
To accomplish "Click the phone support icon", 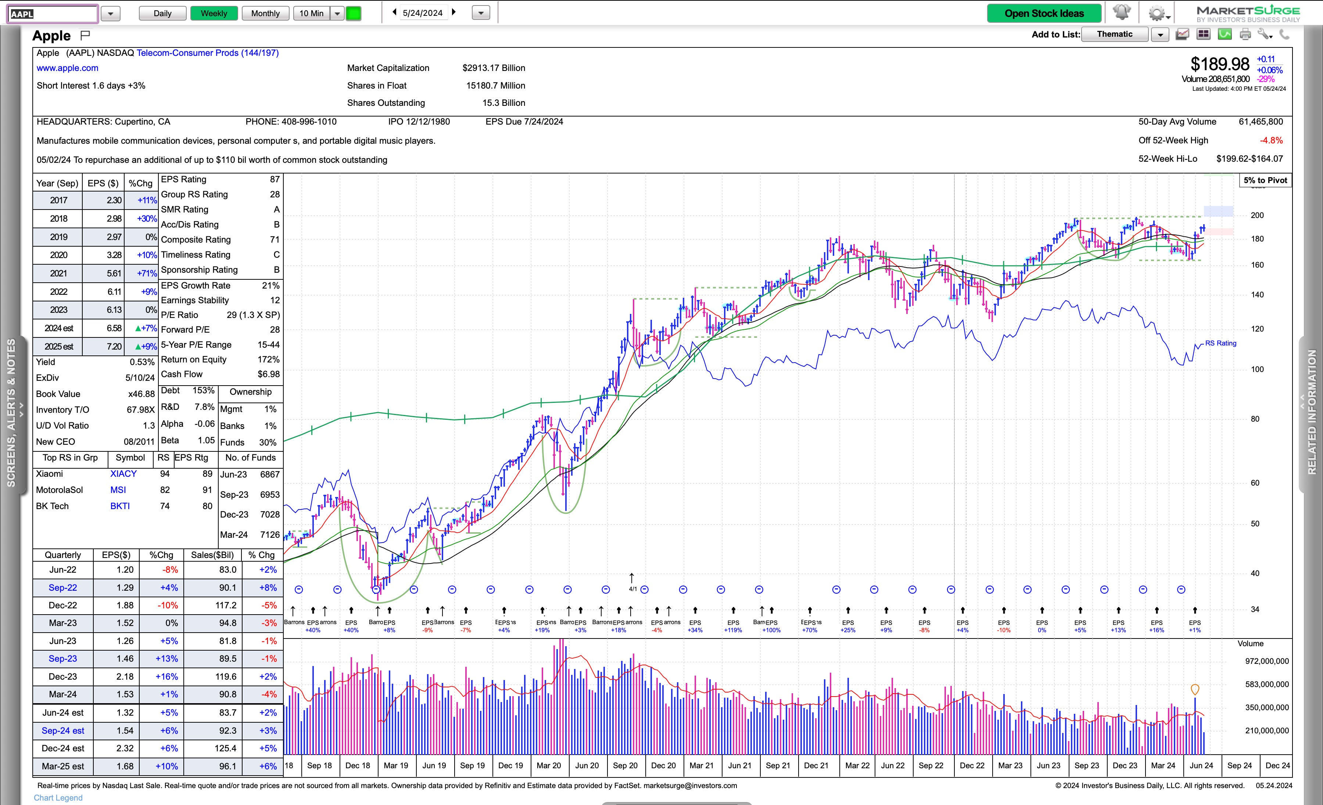I will pyautogui.click(x=1284, y=35).
